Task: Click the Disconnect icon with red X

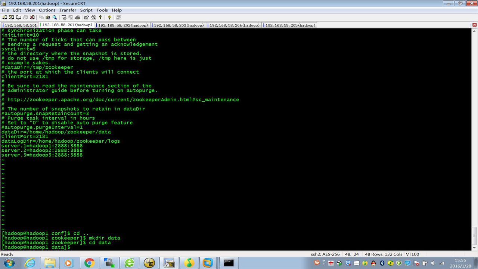Action: pyautogui.click(x=32, y=17)
